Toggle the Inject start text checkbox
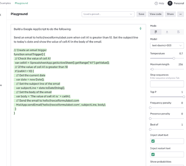186x166 pixels. point(153,141)
